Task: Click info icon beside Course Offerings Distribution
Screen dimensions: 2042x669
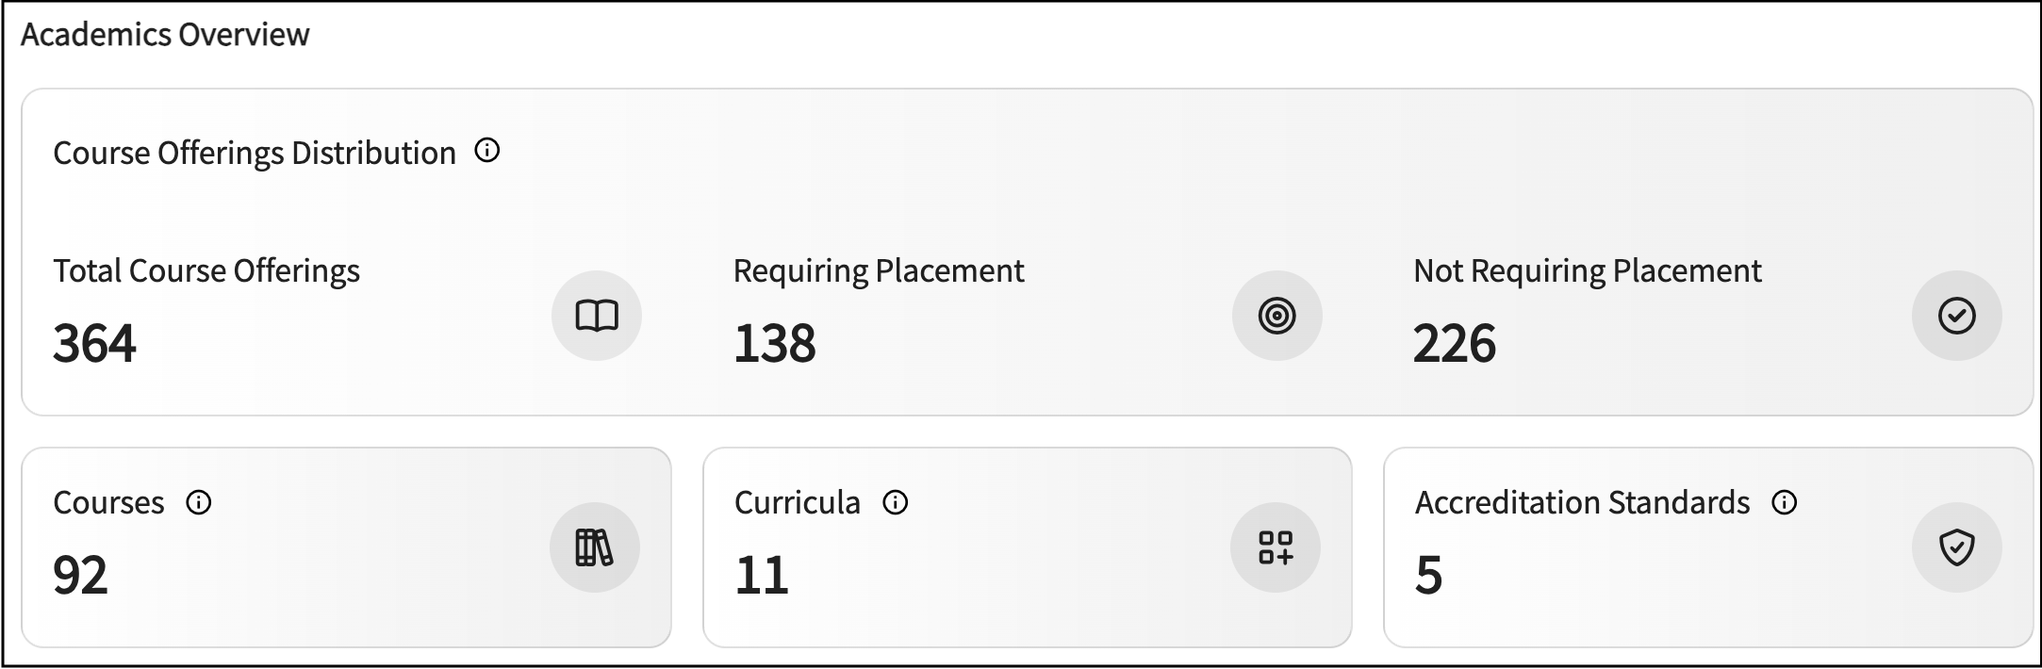Action: (x=487, y=151)
